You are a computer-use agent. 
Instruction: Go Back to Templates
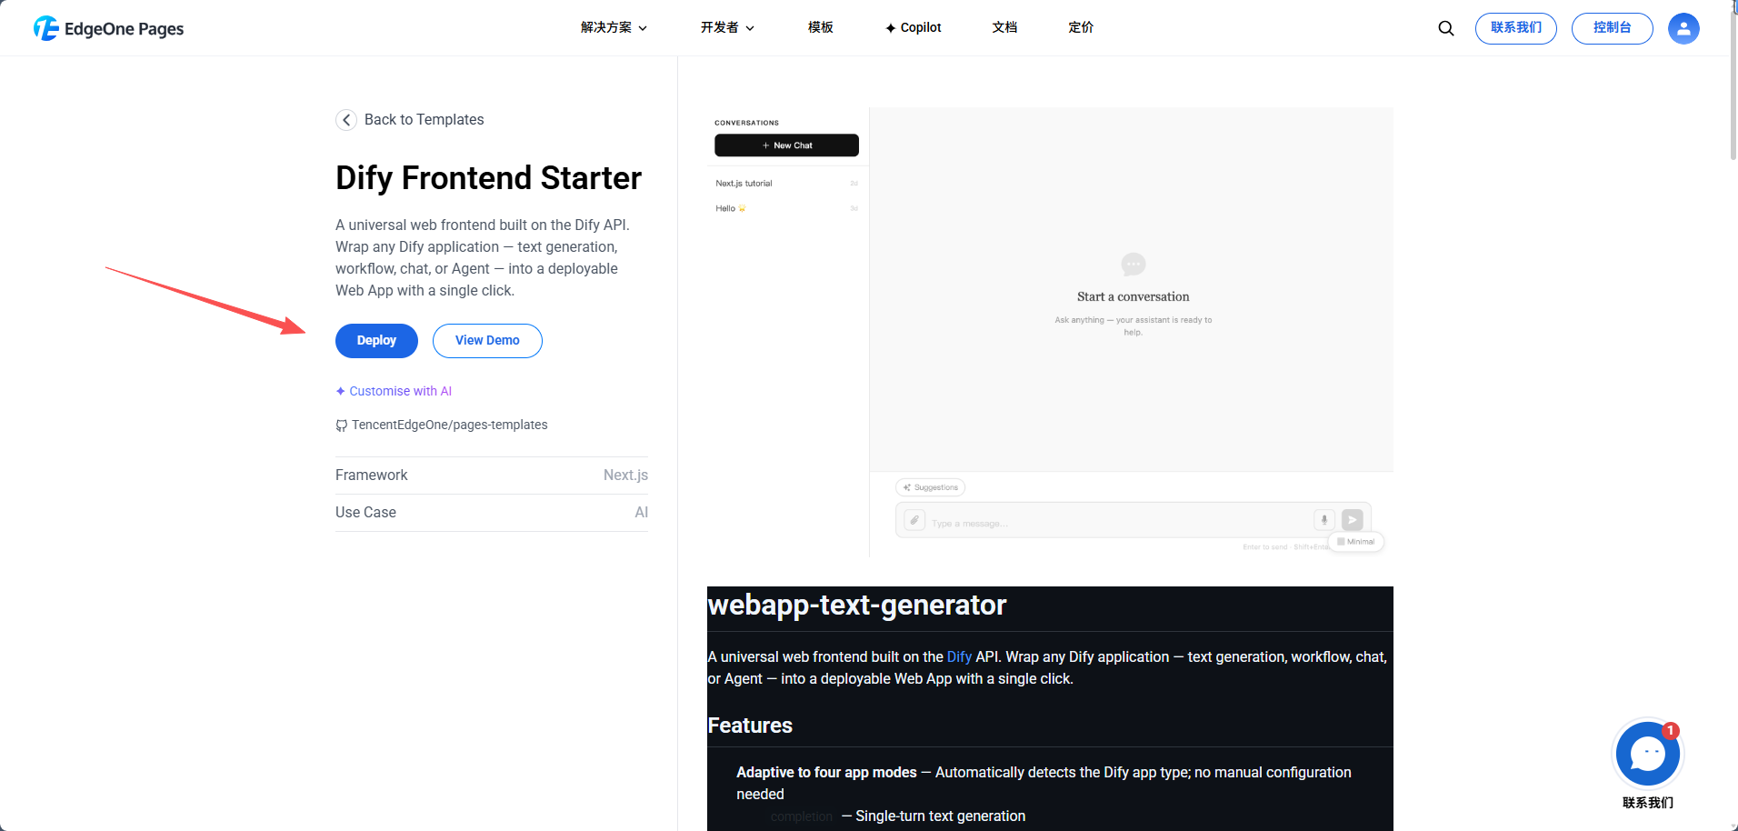tap(410, 120)
